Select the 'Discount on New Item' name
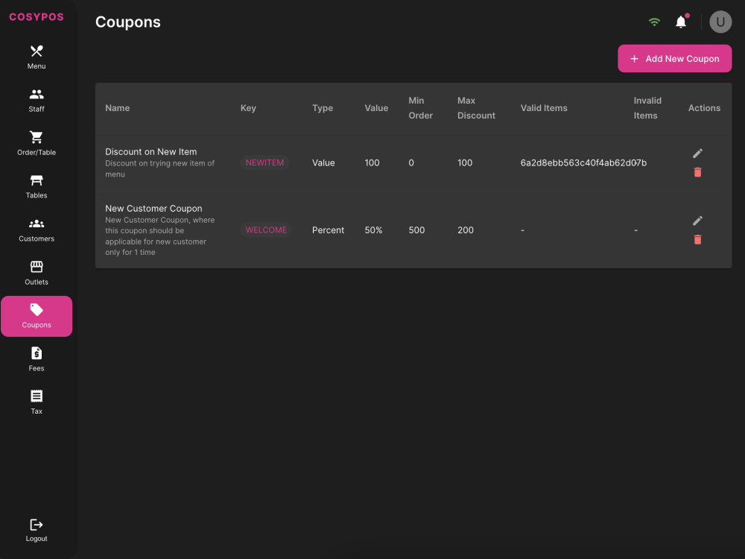The image size is (745, 559). coord(151,151)
